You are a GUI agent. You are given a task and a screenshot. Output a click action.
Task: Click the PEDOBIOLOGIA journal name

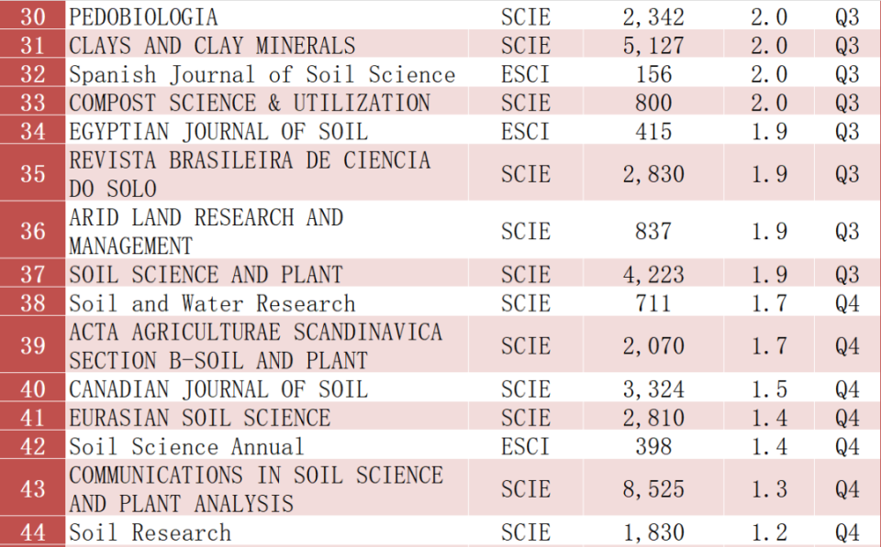pyautogui.click(x=144, y=16)
